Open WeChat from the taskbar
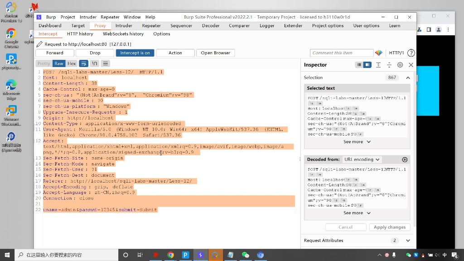The height and width of the screenshot is (261, 464). point(245,255)
